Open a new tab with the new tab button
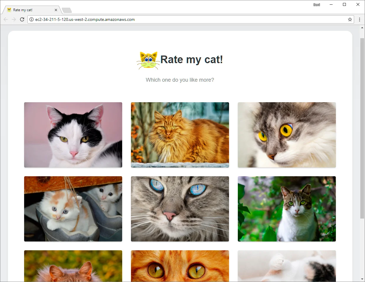This screenshot has height=282, width=365. (x=67, y=10)
